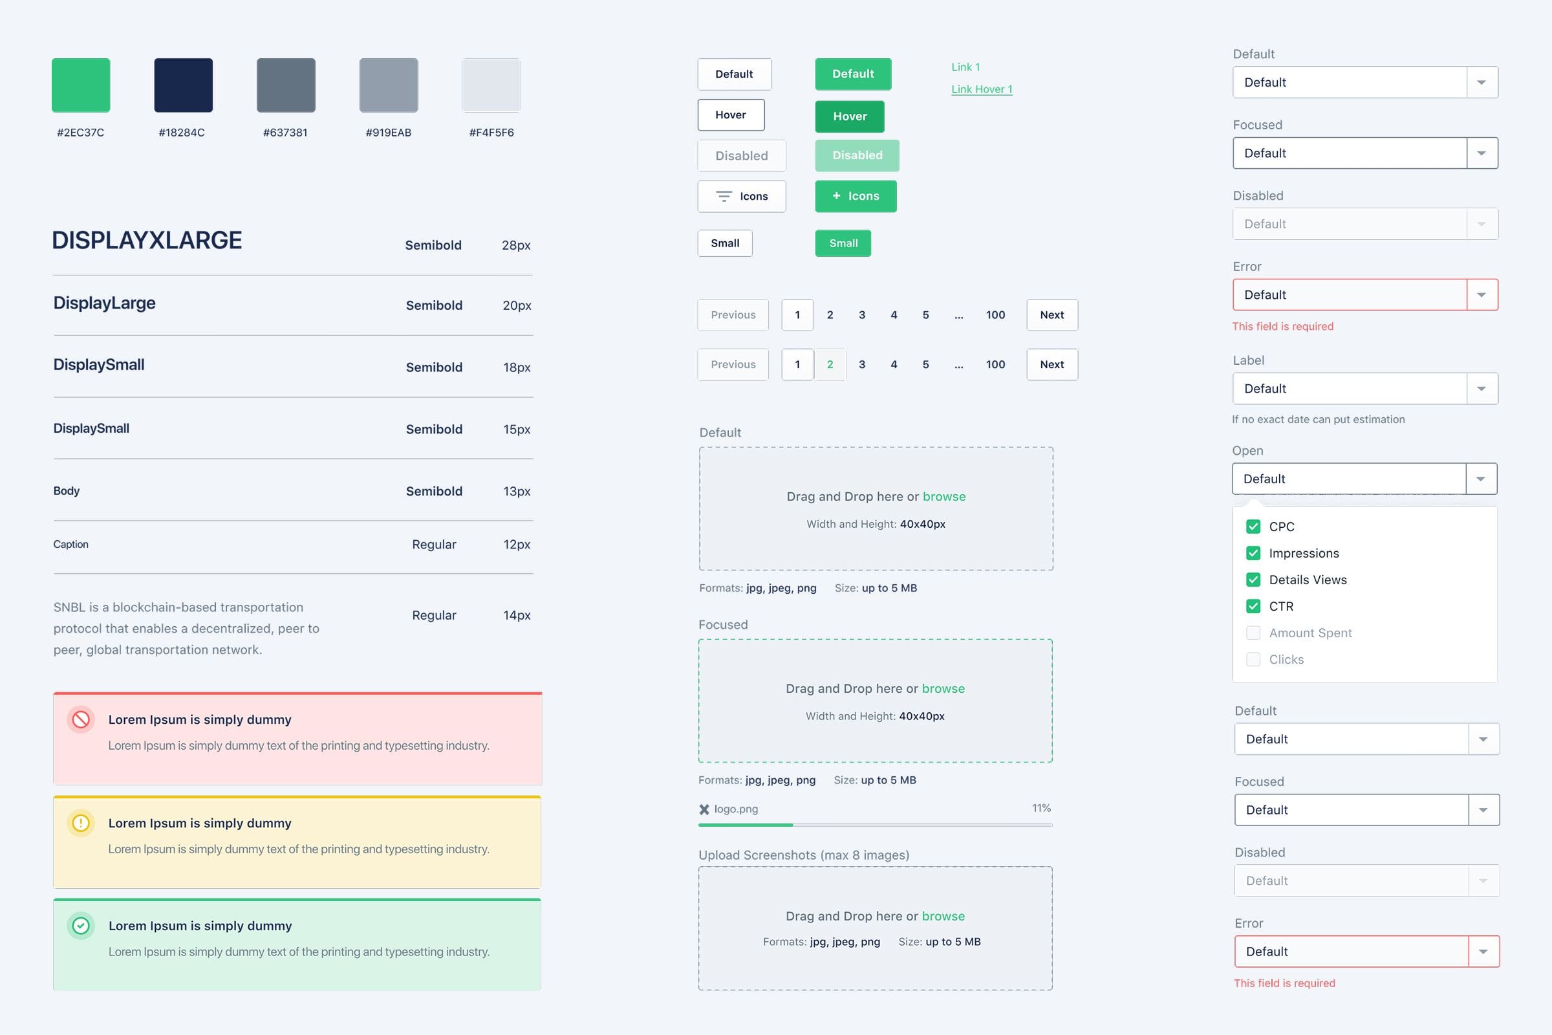Select highlighted page 2 in second pagination

click(830, 364)
